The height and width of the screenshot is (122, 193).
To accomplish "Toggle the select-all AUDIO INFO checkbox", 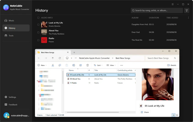I will click(38, 18).
